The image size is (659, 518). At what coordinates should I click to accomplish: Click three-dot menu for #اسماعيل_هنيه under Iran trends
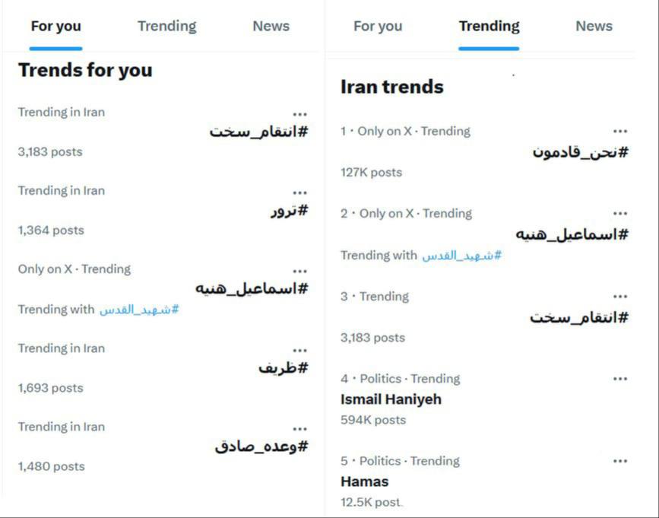(x=620, y=215)
